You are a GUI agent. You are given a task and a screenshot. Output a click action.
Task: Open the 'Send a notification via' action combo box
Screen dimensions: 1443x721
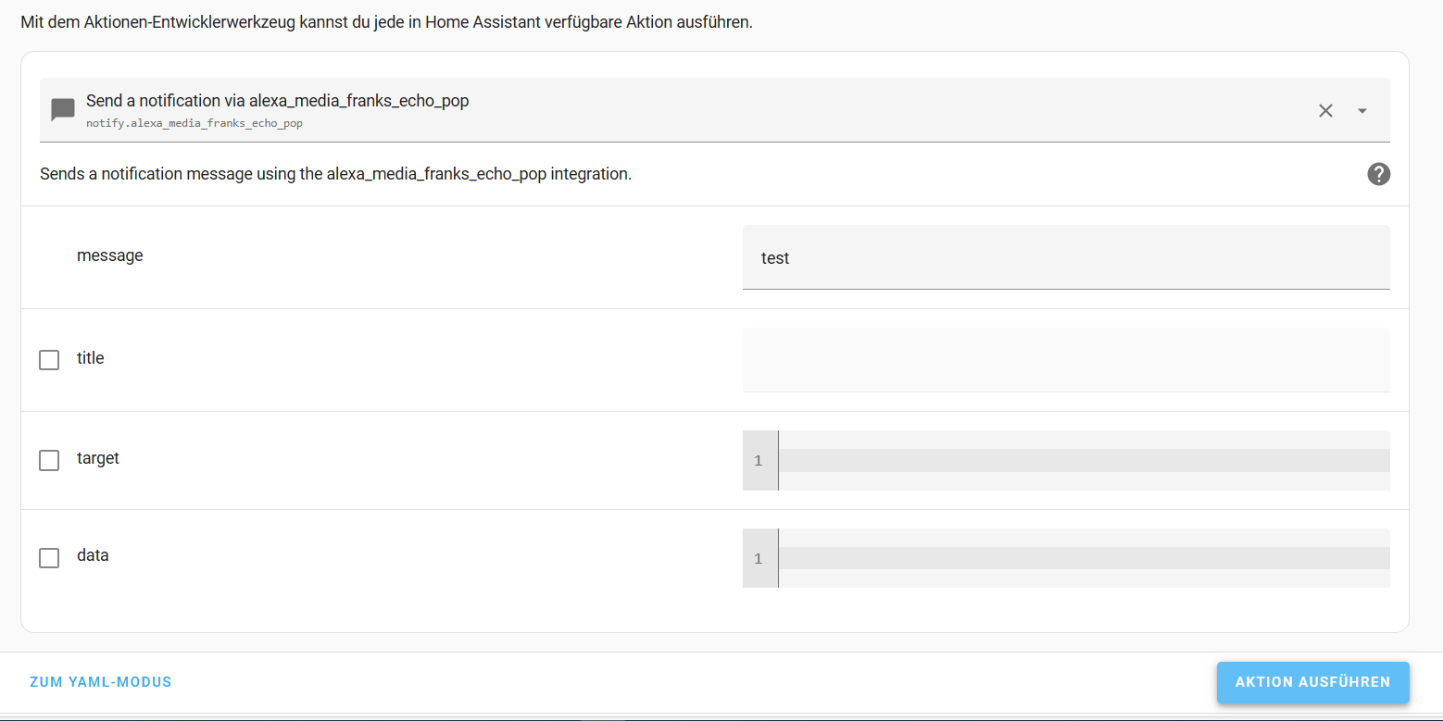(x=648, y=109)
